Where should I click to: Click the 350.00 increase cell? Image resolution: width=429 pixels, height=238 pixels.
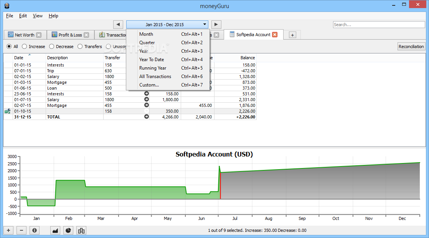pyautogui.click(x=165, y=111)
